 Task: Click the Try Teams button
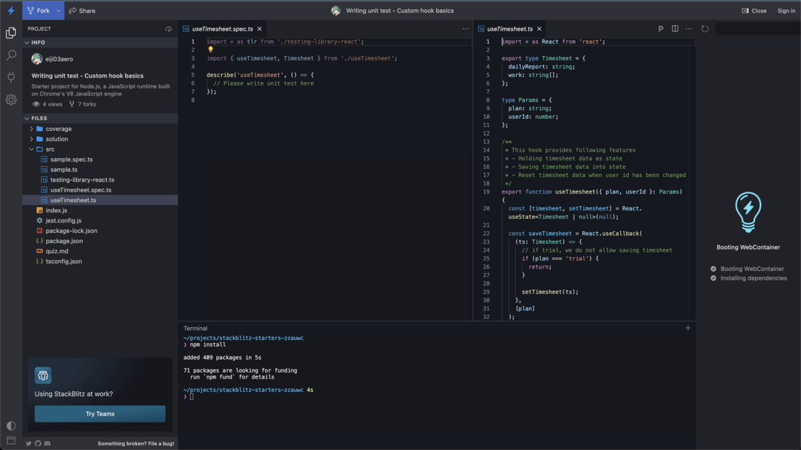tap(99, 413)
